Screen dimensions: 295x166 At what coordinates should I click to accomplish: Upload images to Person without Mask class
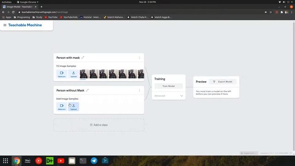click(x=74, y=107)
